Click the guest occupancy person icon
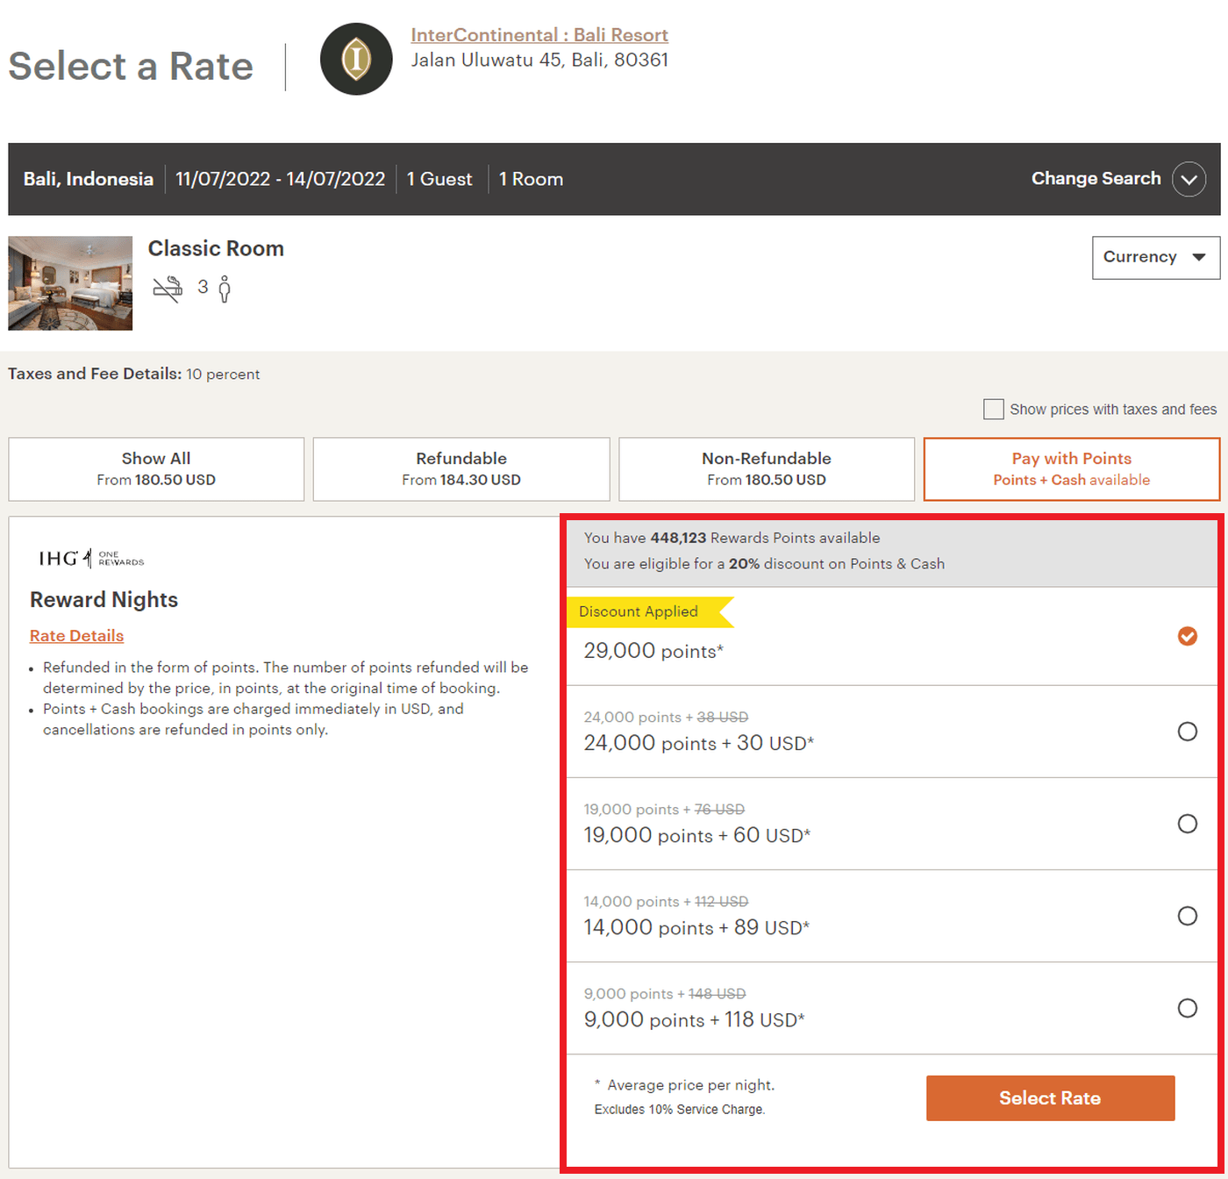Viewport: 1228px width, 1179px height. coord(225,289)
